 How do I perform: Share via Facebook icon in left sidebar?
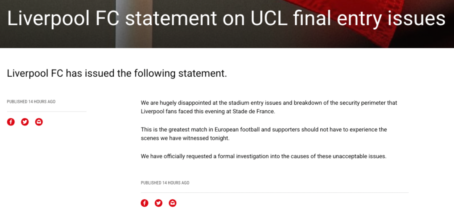pos(11,122)
